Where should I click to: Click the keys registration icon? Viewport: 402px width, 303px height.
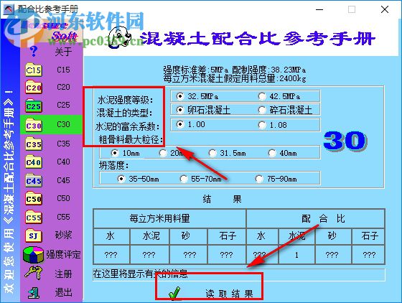tap(33, 273)
